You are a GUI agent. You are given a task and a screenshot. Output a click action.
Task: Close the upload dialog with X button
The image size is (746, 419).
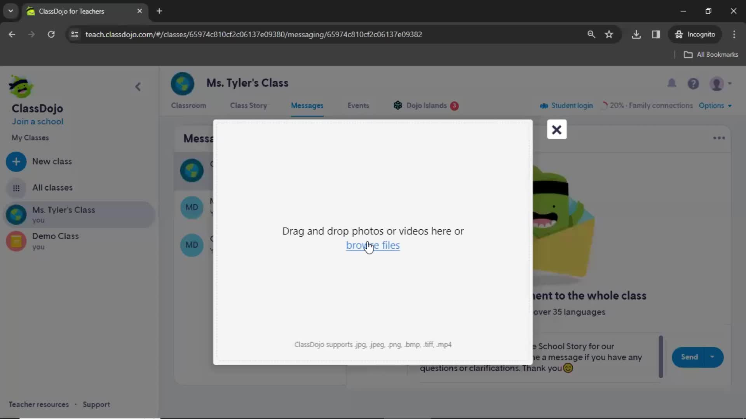click(556, 130)
